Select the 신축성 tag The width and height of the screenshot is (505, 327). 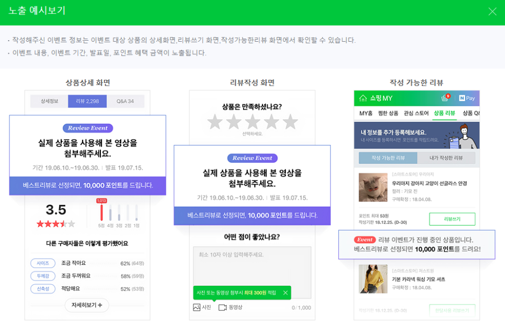coord(43,289)
